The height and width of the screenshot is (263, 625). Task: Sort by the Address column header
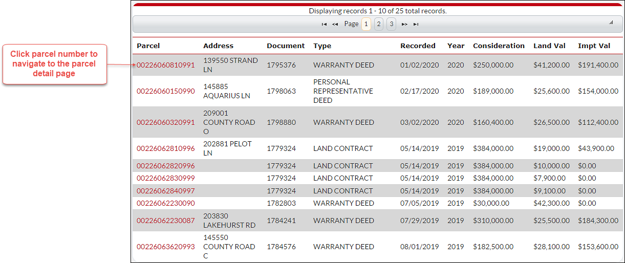(x=219, y=46)
